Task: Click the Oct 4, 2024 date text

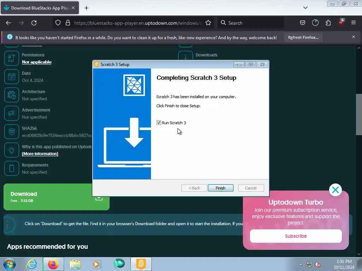Action: point(33,80)
